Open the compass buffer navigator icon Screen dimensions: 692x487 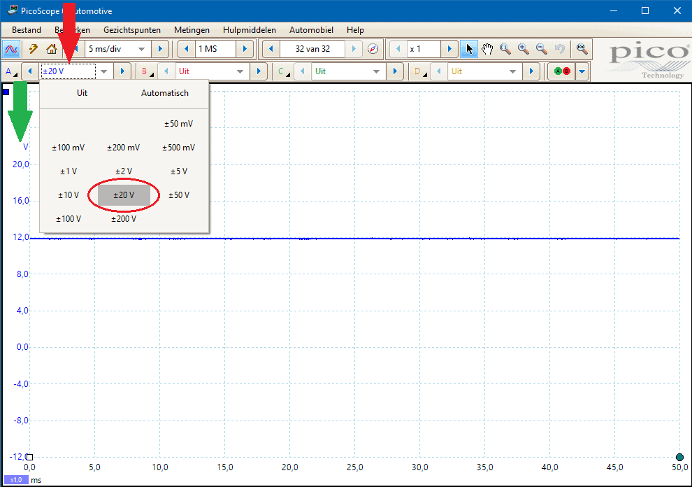coord(373,49)
